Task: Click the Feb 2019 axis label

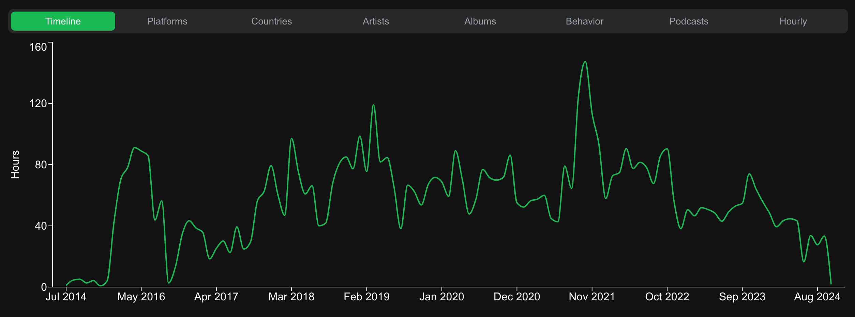Action: tap(367, 297)
